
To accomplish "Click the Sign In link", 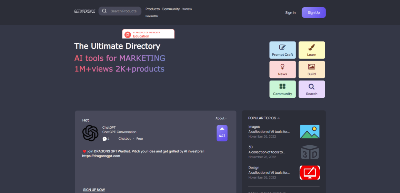I will coord(290,13).
